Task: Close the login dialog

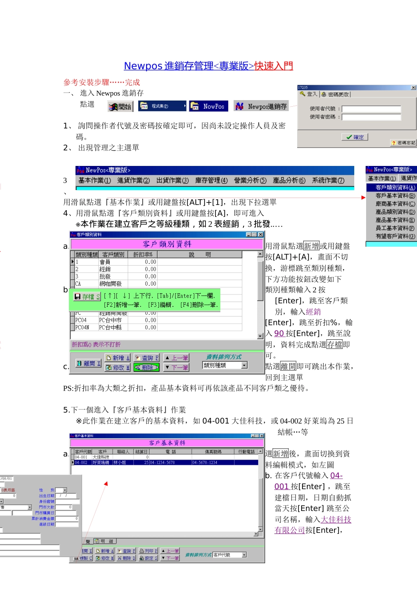Action: point(413,88)
